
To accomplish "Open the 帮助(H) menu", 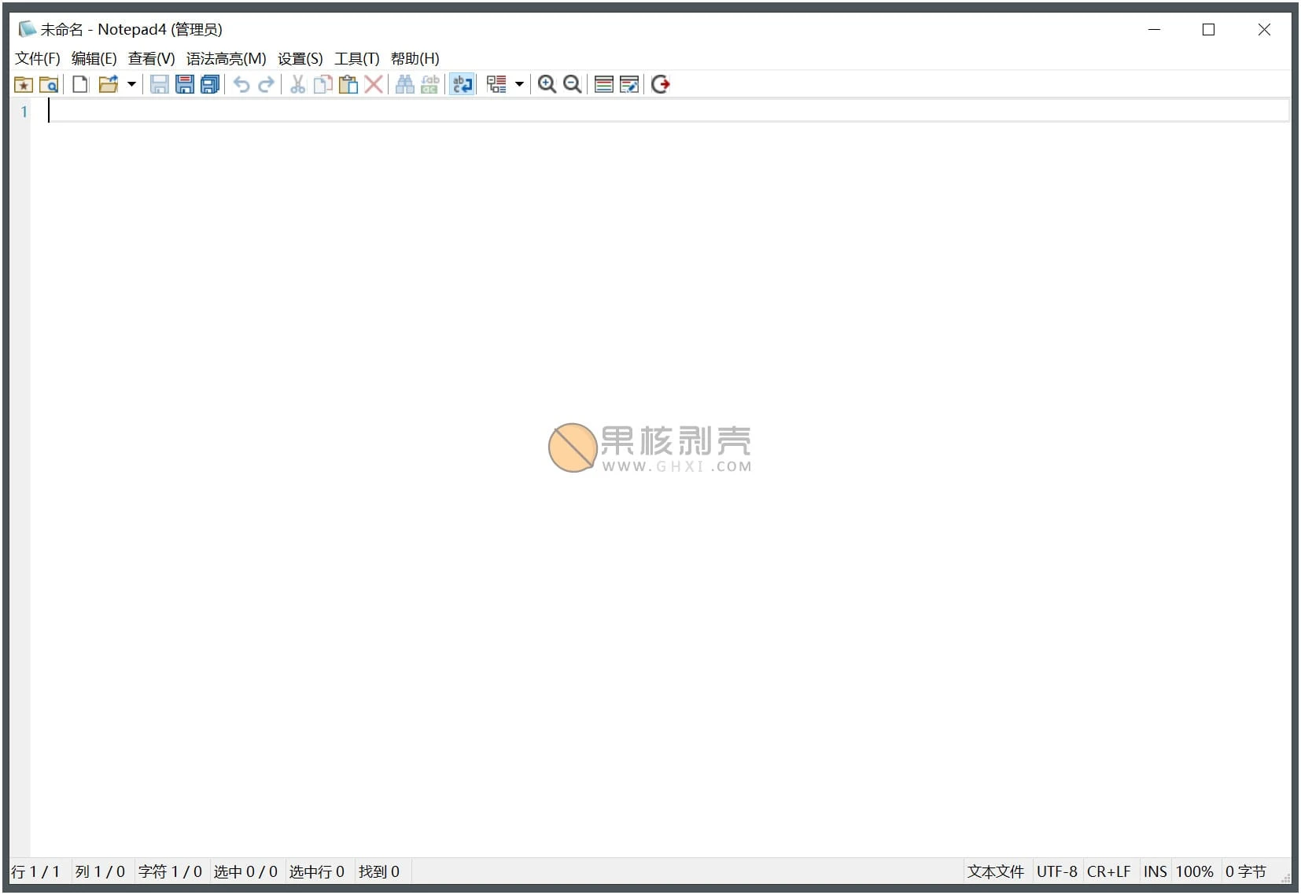I will click(415, 58).
